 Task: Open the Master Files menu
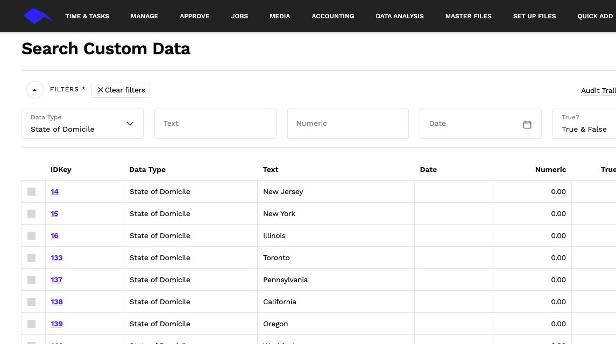468,16
